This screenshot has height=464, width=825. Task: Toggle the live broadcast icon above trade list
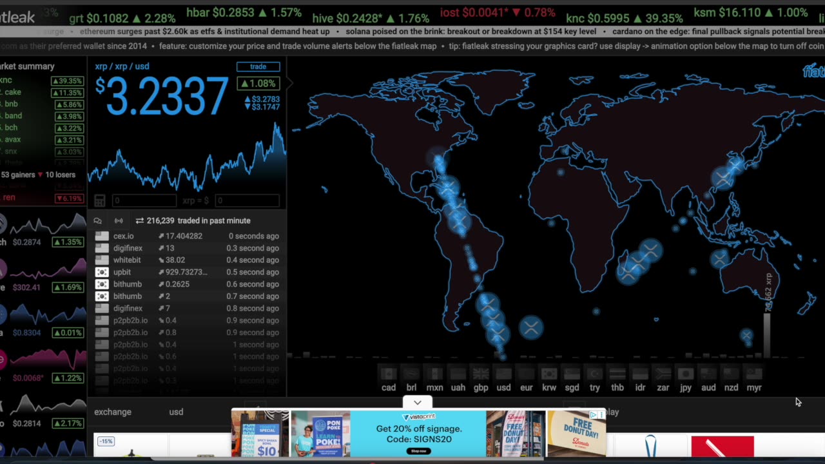pos(119,220)
